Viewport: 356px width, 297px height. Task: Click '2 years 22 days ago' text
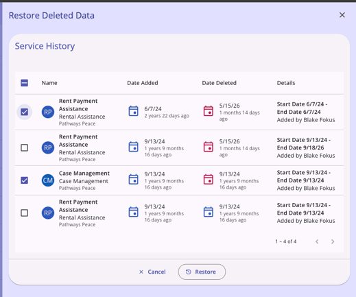click(x=167, y=116)
